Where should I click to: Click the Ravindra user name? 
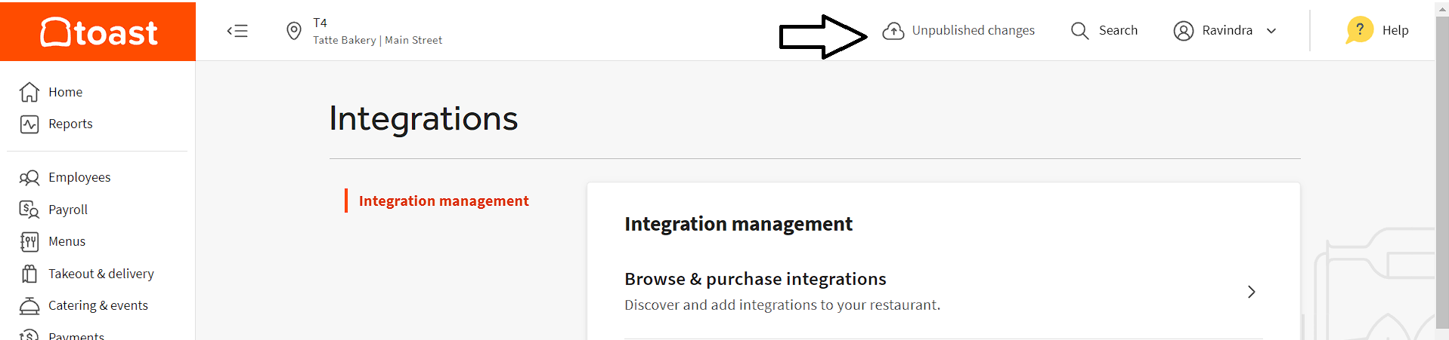[x=1227, y=30]
